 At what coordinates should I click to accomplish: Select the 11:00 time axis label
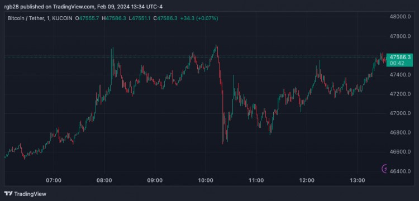256,180
